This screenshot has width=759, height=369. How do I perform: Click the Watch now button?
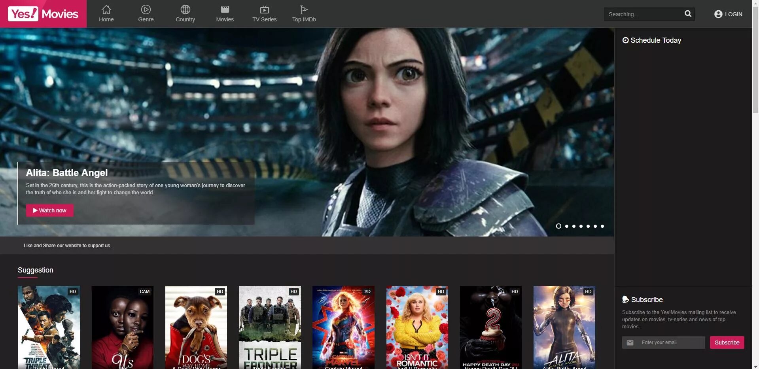click(50, 210)
